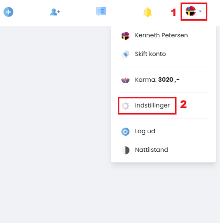Screen dimensions: 220x223
Task: Open the add friend person icon
Action: [x=55, y=12]
